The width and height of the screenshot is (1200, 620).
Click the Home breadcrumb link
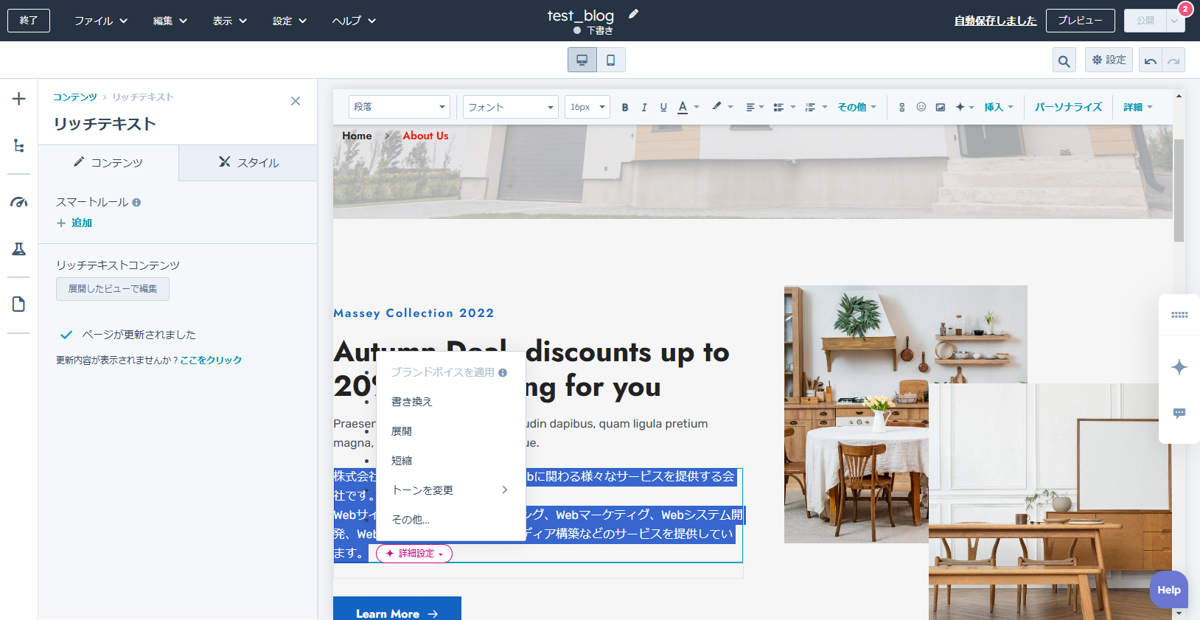(x=357, y=136)
